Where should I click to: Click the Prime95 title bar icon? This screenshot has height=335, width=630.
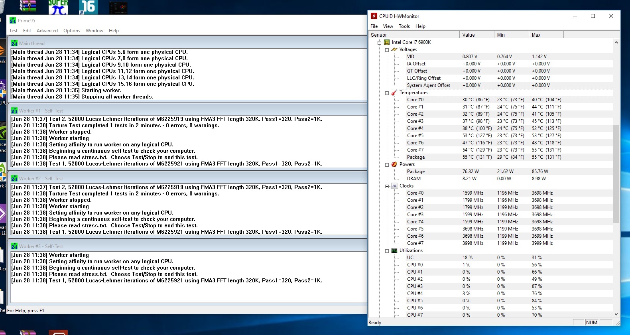[13, 20]
